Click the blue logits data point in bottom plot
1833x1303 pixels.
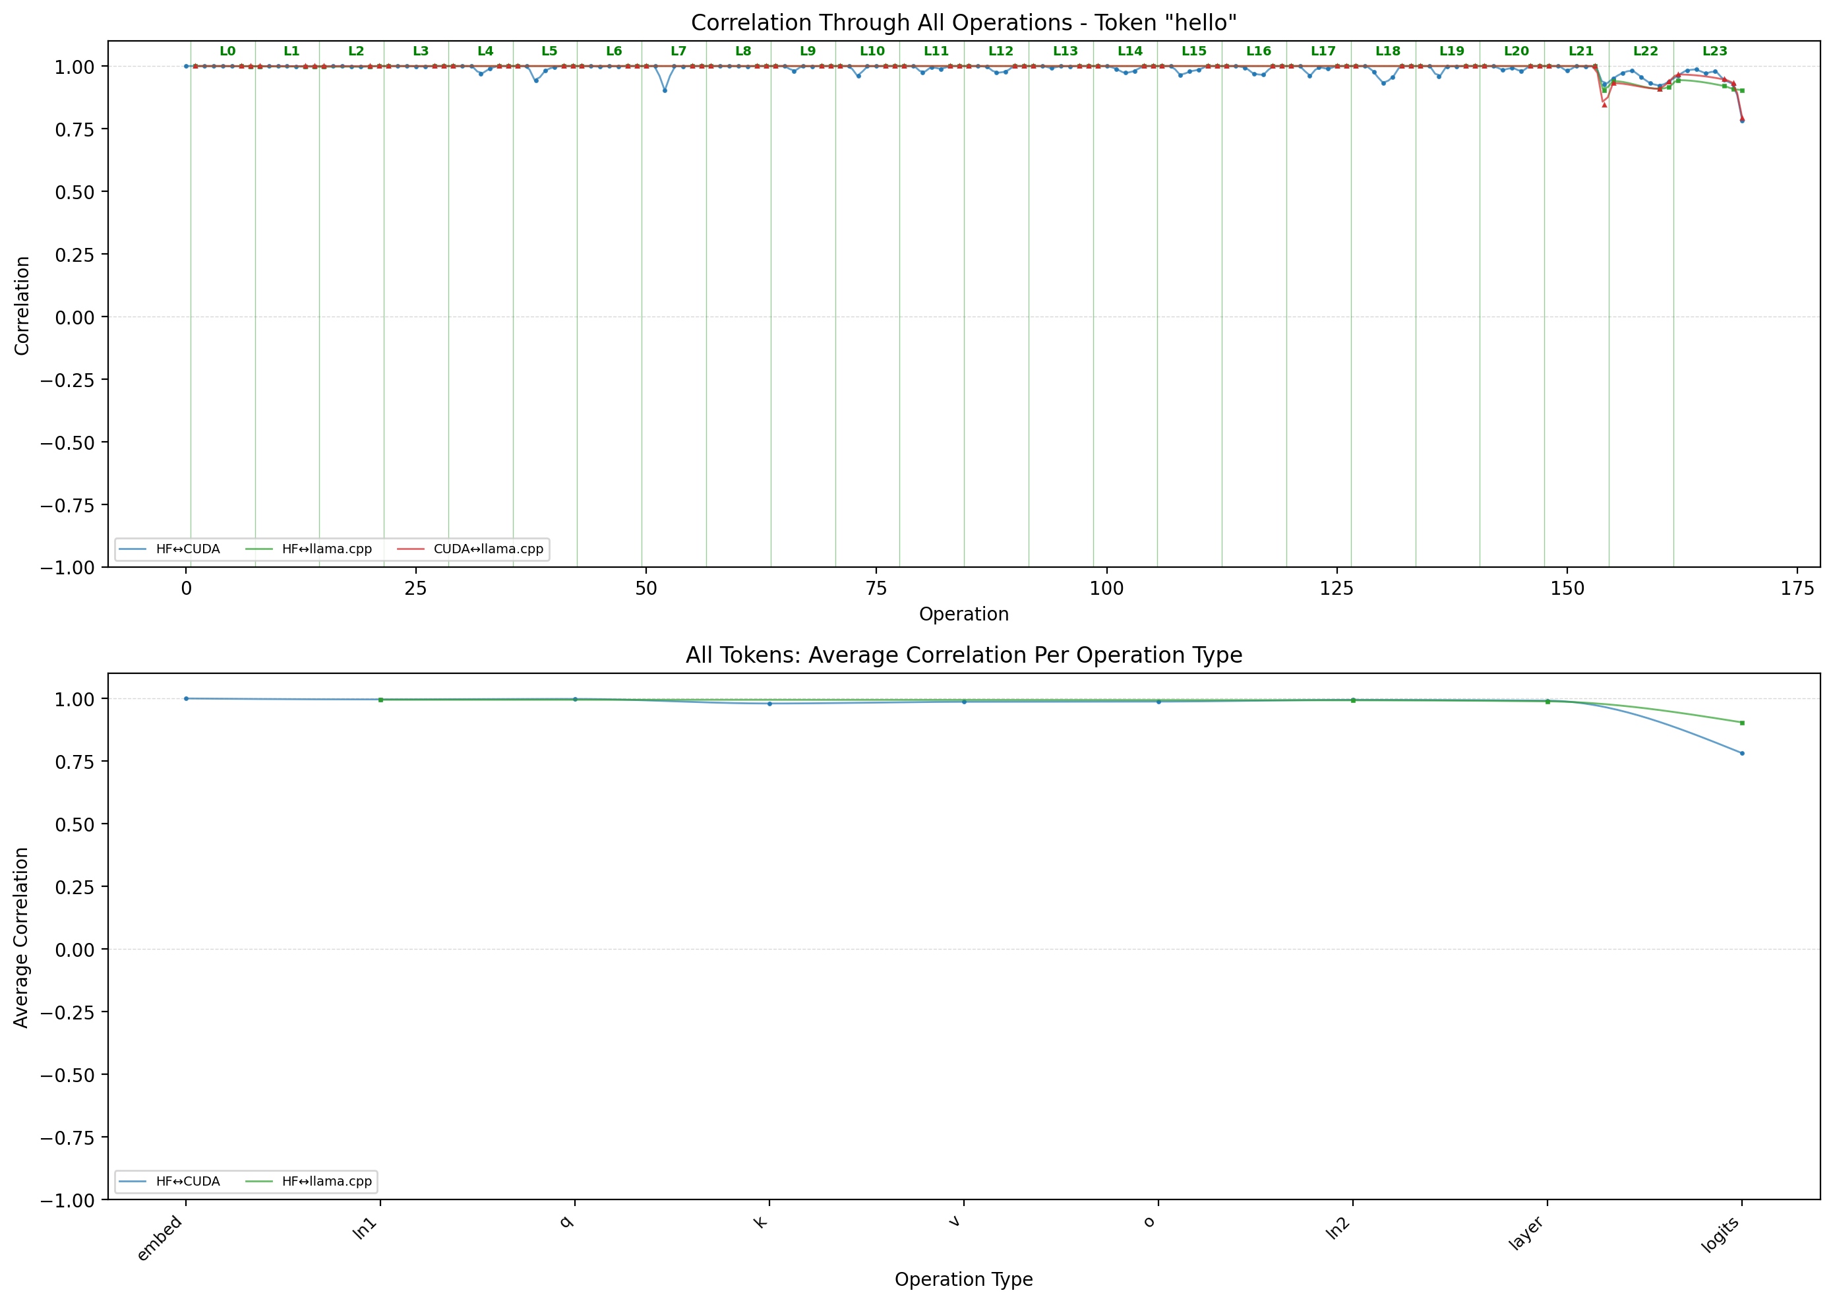[x=1741, y=754]
